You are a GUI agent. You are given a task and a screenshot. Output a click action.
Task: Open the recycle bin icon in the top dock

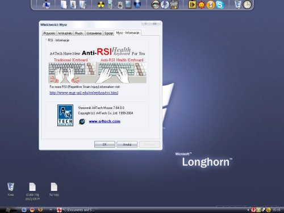238,5
